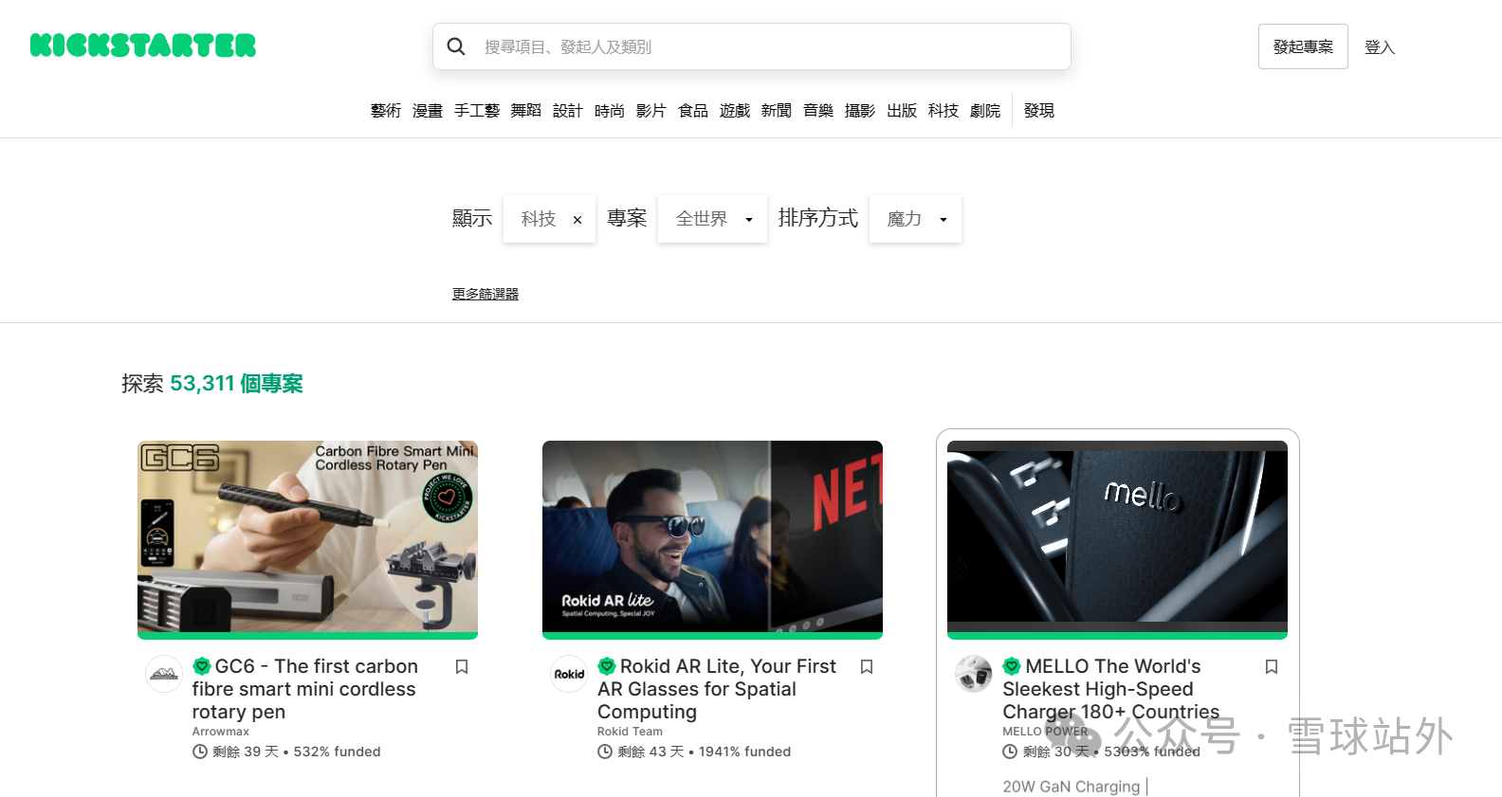This screenshot has width=1502, height=797.
Task: Open the MELLO POWER creator avatar
Action: 974,674
